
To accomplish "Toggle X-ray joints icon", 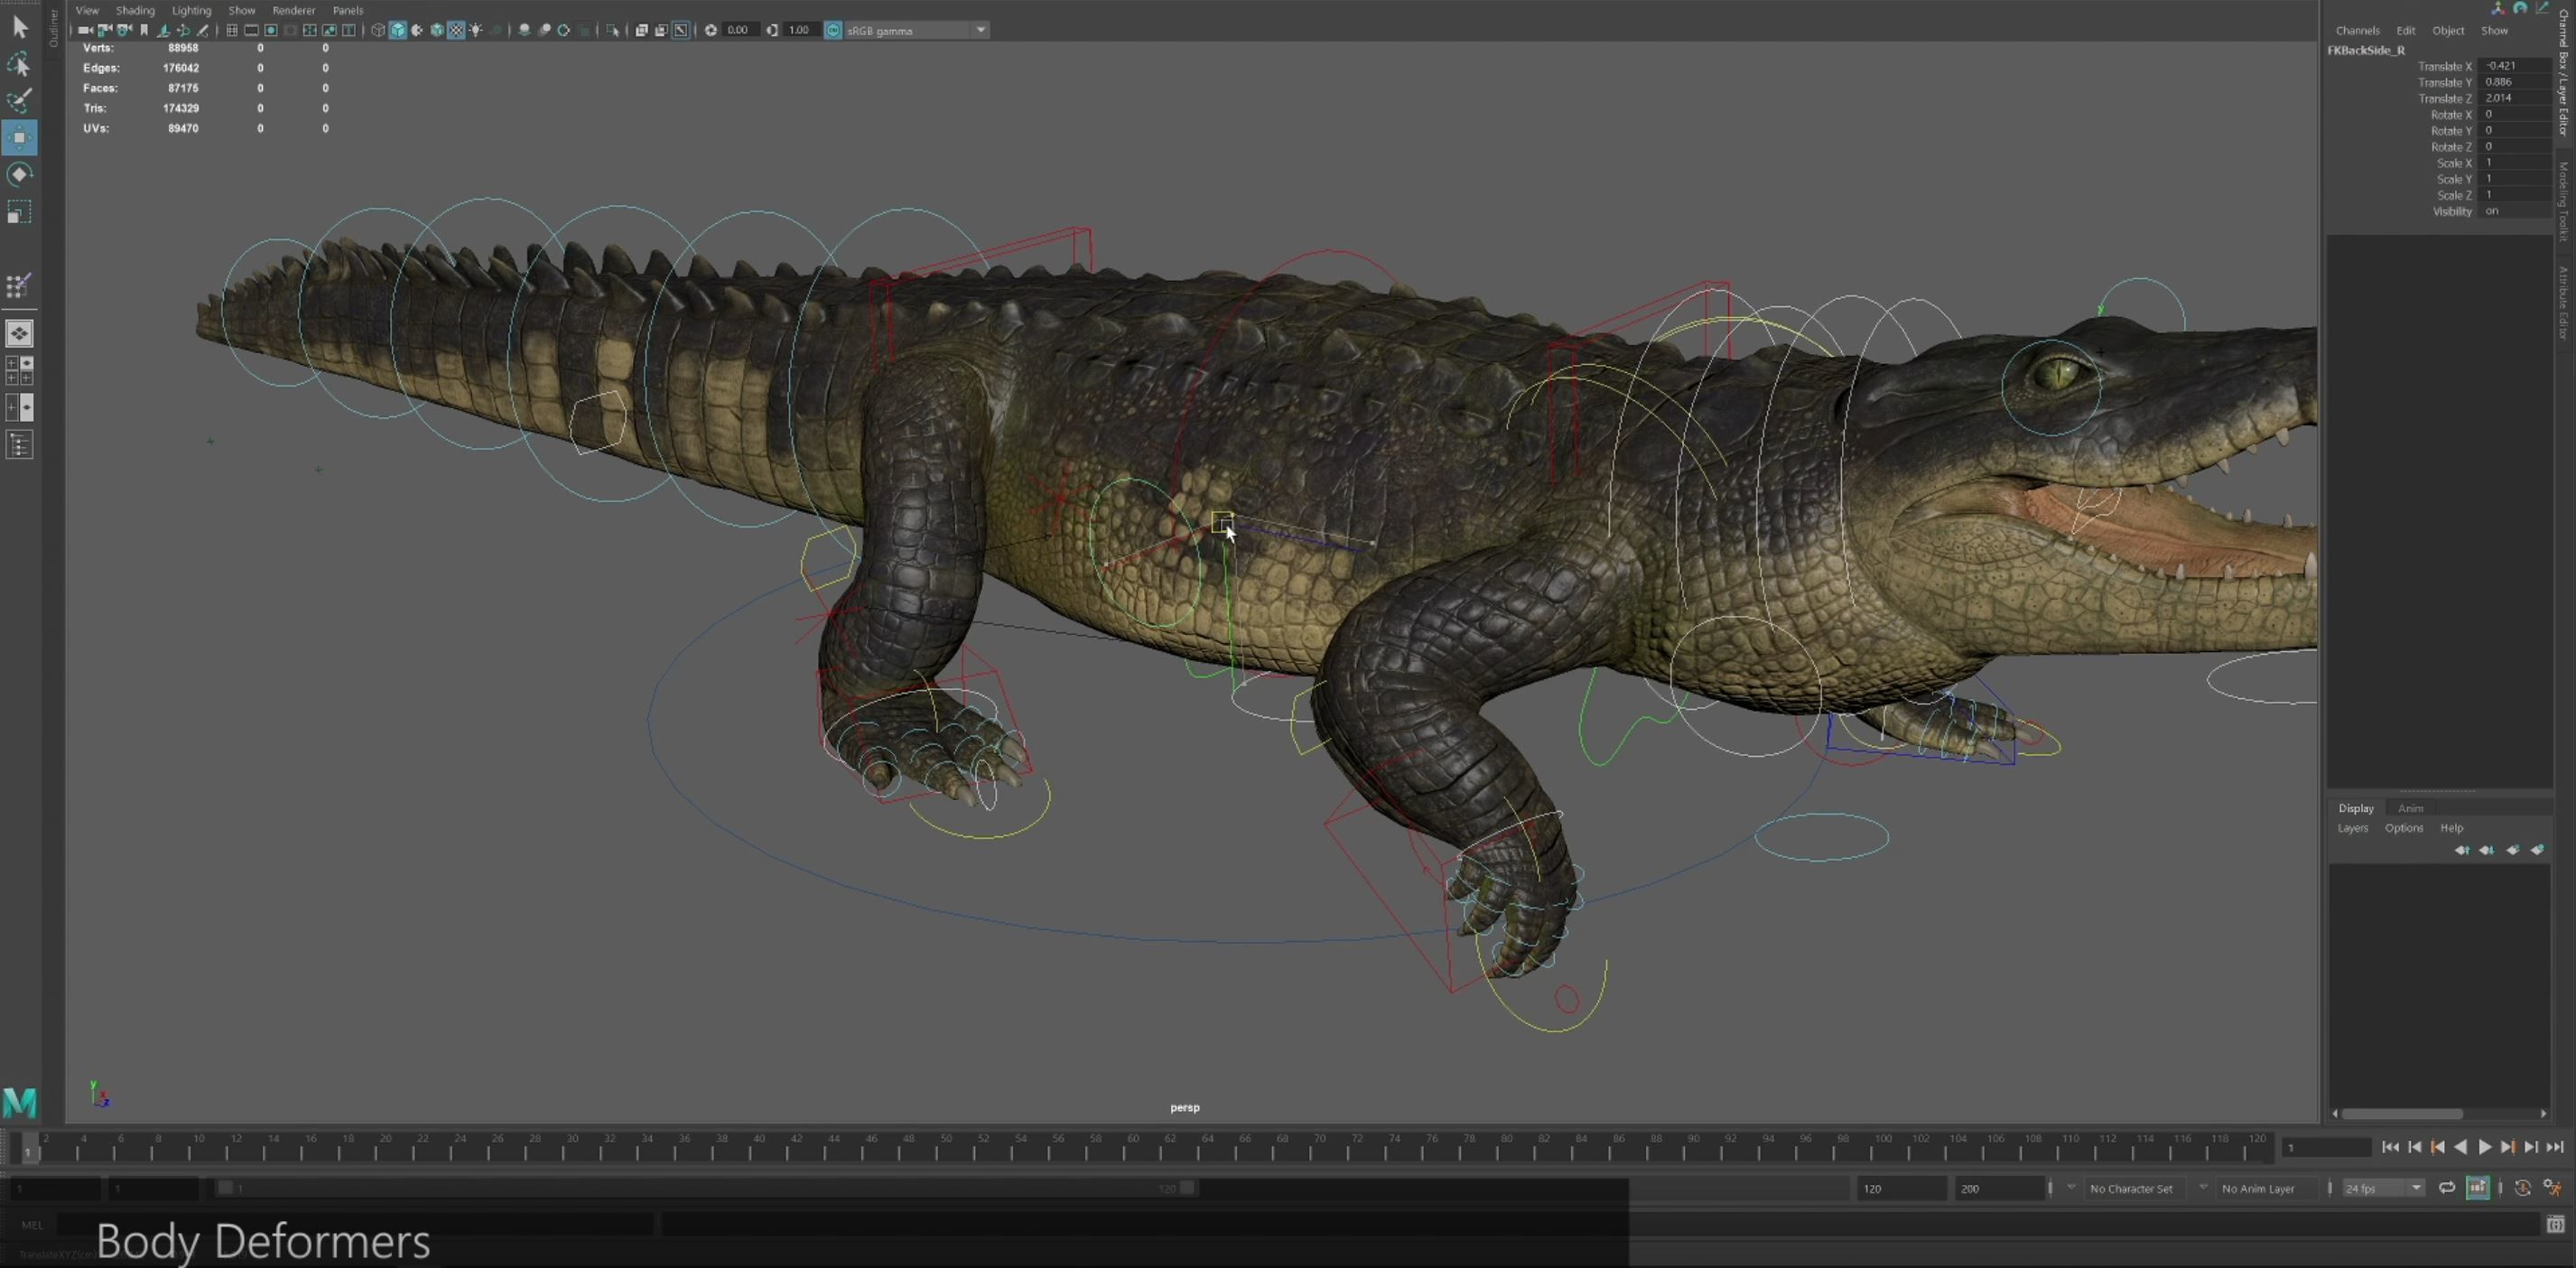I will pos(681,30).
